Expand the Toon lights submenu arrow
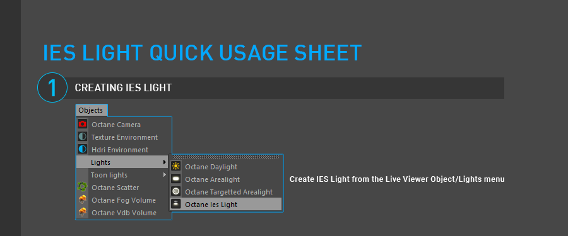This screenshot has height=236, width=568. 165,175
